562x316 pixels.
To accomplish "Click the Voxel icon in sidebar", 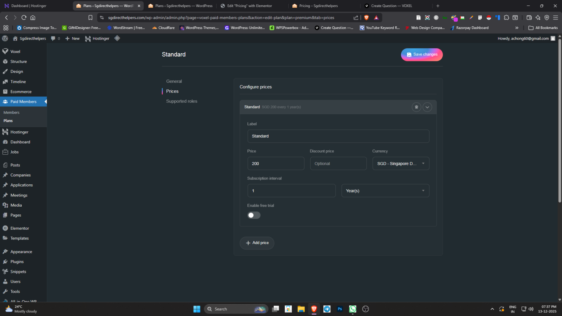I will 5,52.
